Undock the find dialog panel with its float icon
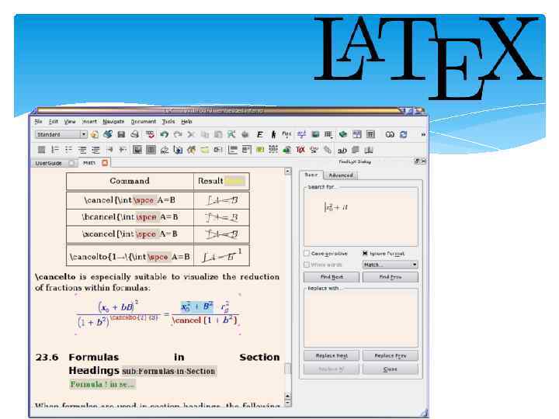559x419 pixels. [417, 161]
